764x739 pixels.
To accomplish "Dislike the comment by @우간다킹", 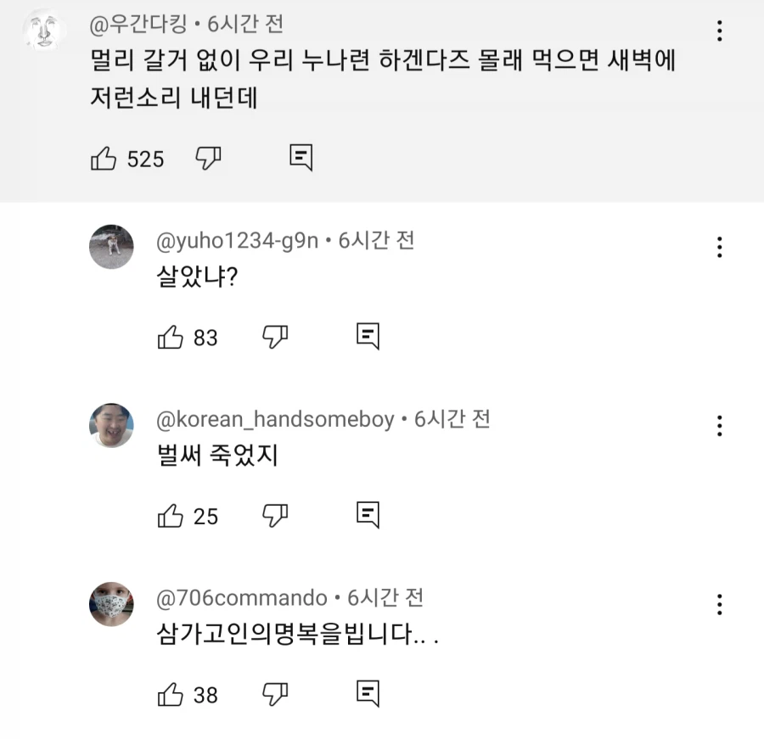I will (x=208, y=157).
